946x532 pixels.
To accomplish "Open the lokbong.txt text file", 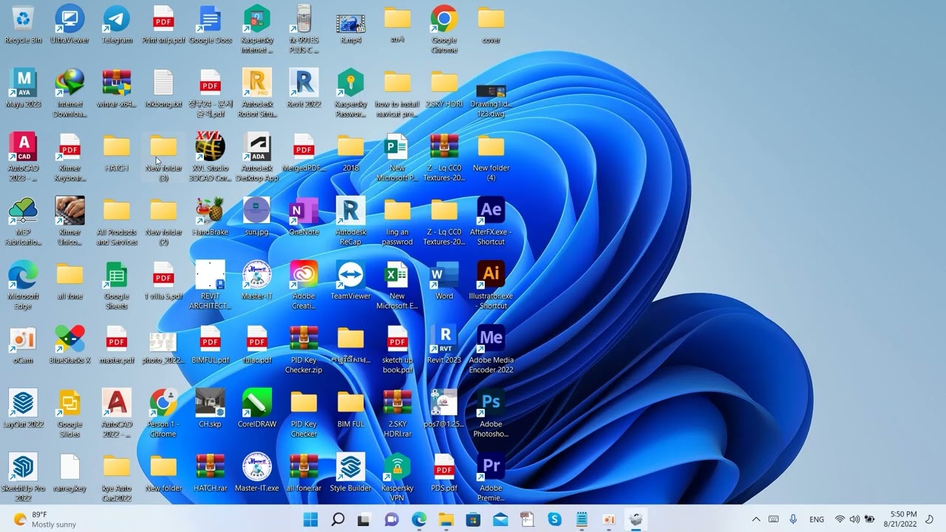I will (163, 89).
